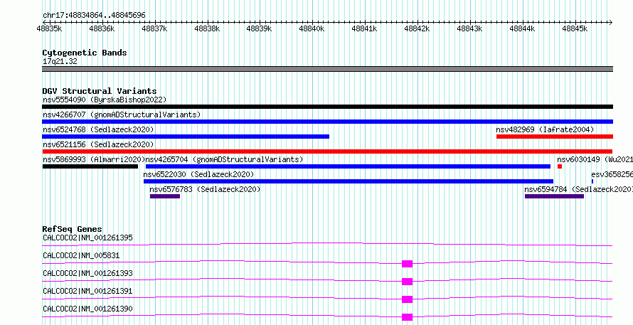Click the nsv6576783 (Sedlazeck2020) label

tap(205, 189)
